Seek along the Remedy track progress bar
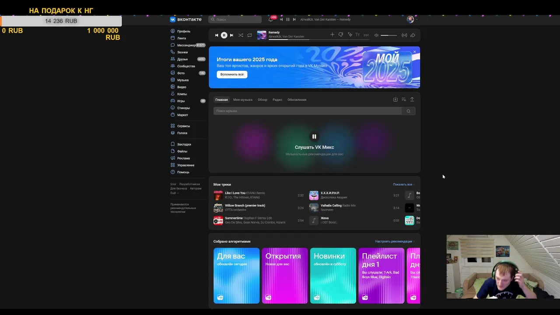This screenshot has height=315, width=560. (318, 38)
